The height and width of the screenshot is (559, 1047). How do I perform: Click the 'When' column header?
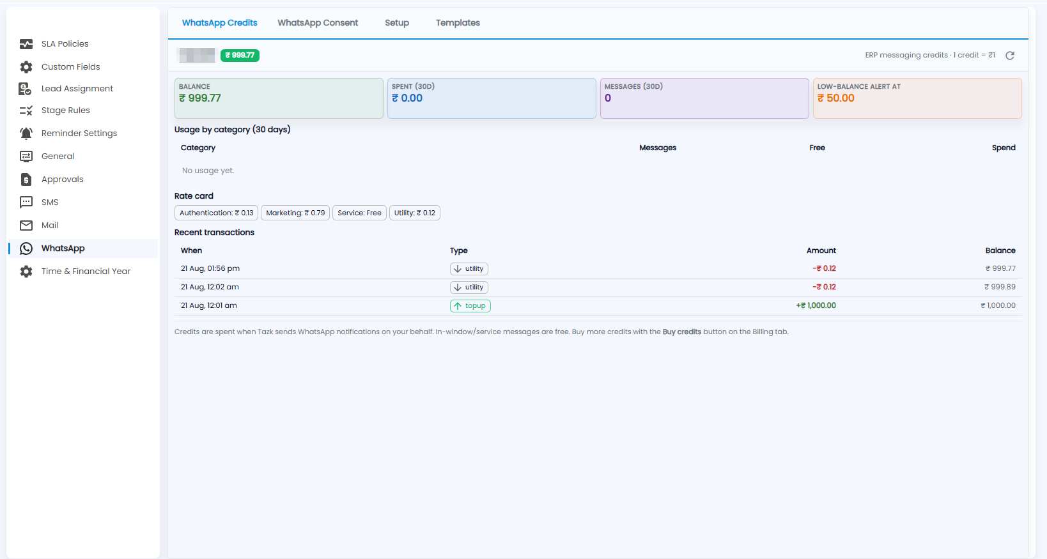tap(191, 251)
